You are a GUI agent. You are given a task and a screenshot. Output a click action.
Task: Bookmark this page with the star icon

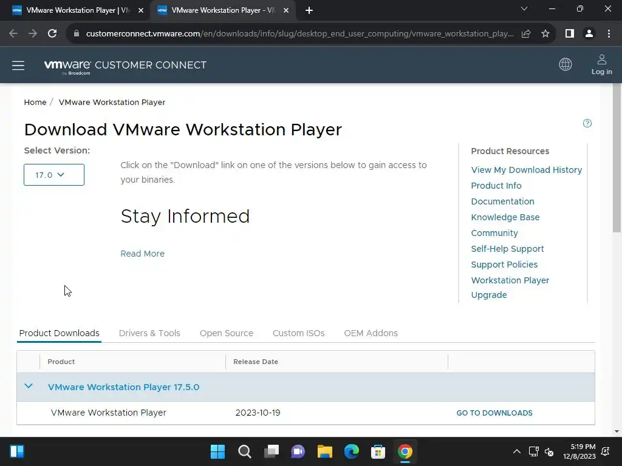545,34
